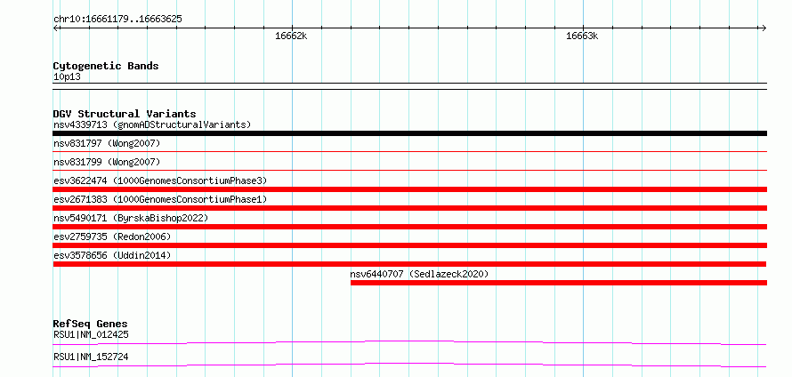Click the DGV Structural Variants heading
Screen dimensions: 792x377
point(125,114)
